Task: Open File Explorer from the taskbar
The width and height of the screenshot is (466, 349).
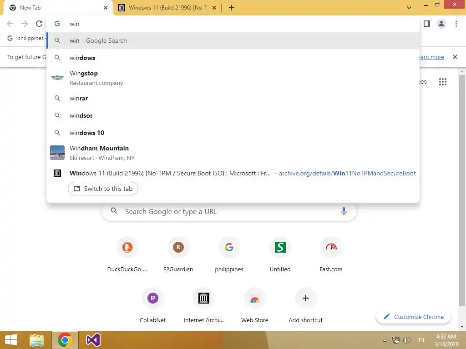Action: click(x=36, y=340)
